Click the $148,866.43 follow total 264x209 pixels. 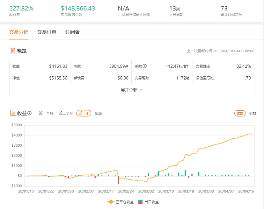[78, 8]
